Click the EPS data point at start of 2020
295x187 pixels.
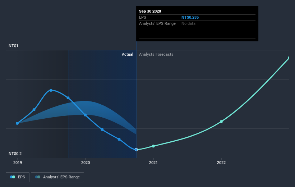[x=85, y=115]
